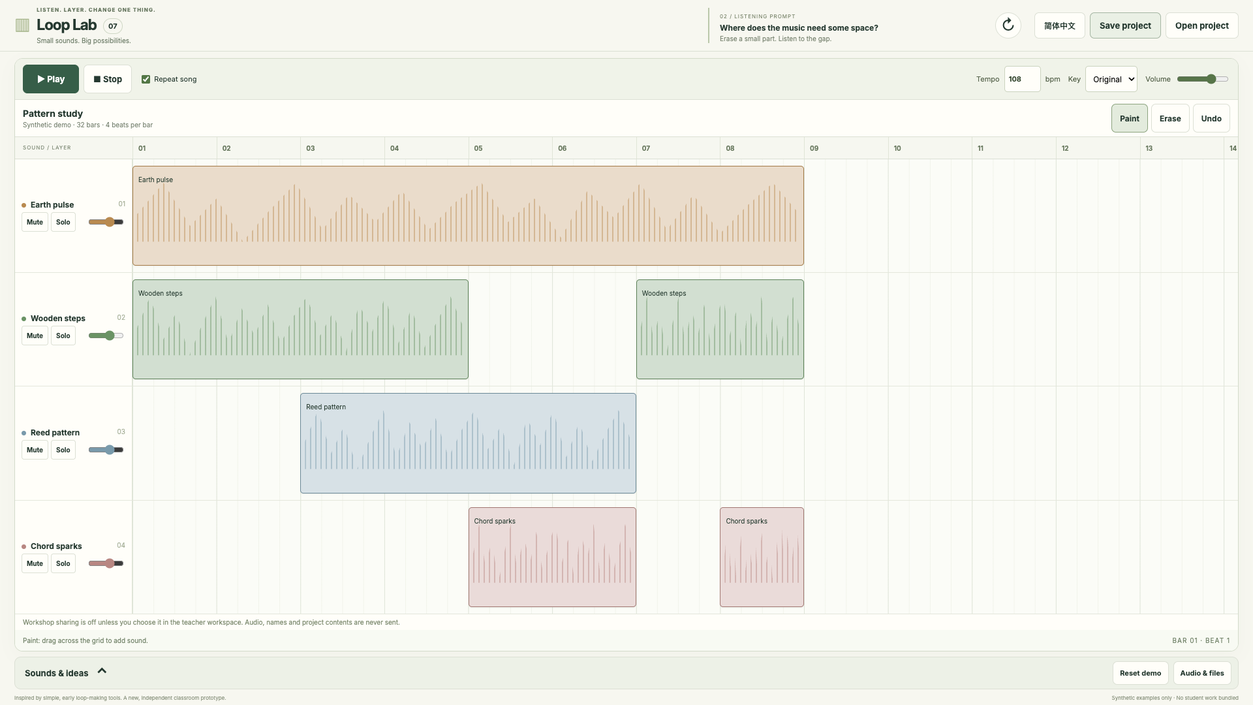Click Open project
Image resolution: width=1253 pixels, height=705 pixels.
[1201, 25]
